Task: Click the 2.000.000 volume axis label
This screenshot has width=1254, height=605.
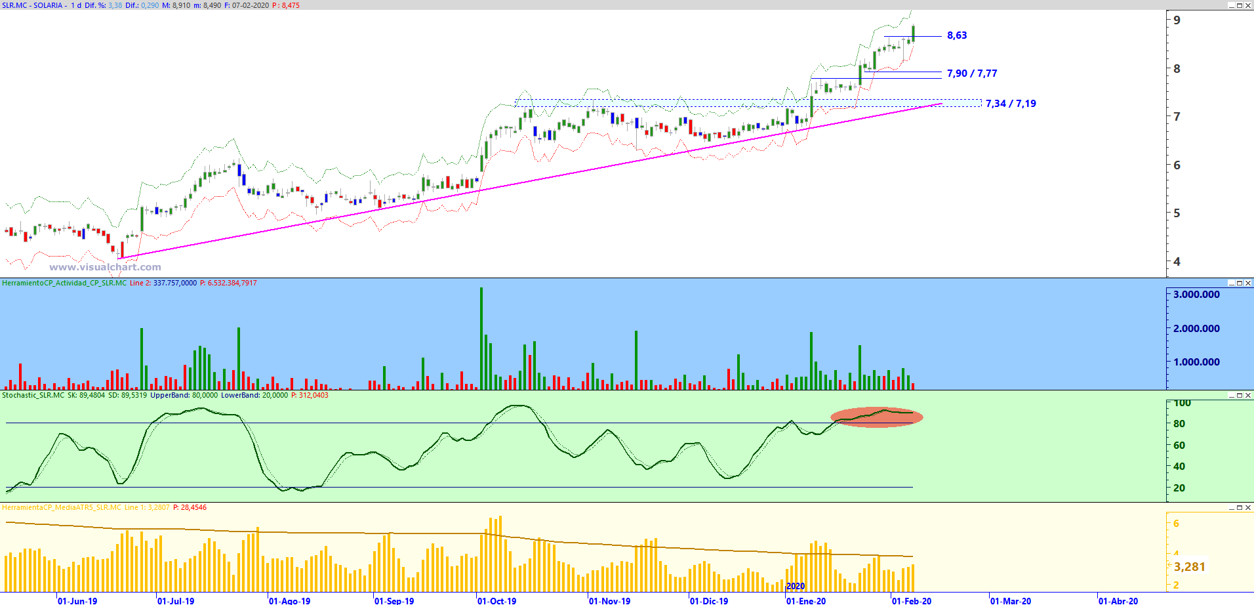Action: (x=1197, y=329)
